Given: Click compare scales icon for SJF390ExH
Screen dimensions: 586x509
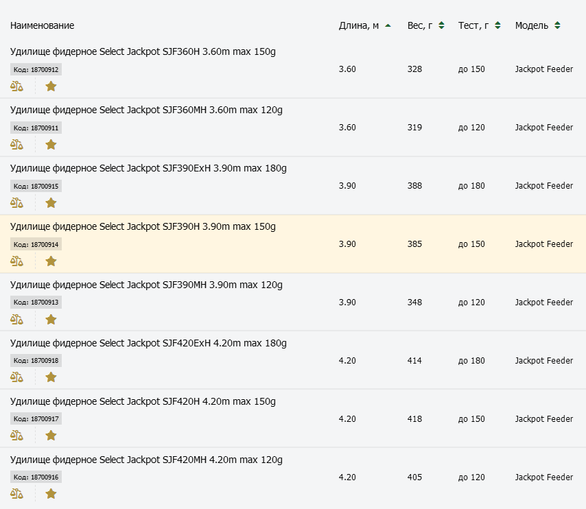Looking at the screenshot, I should [x=17, y=203].
